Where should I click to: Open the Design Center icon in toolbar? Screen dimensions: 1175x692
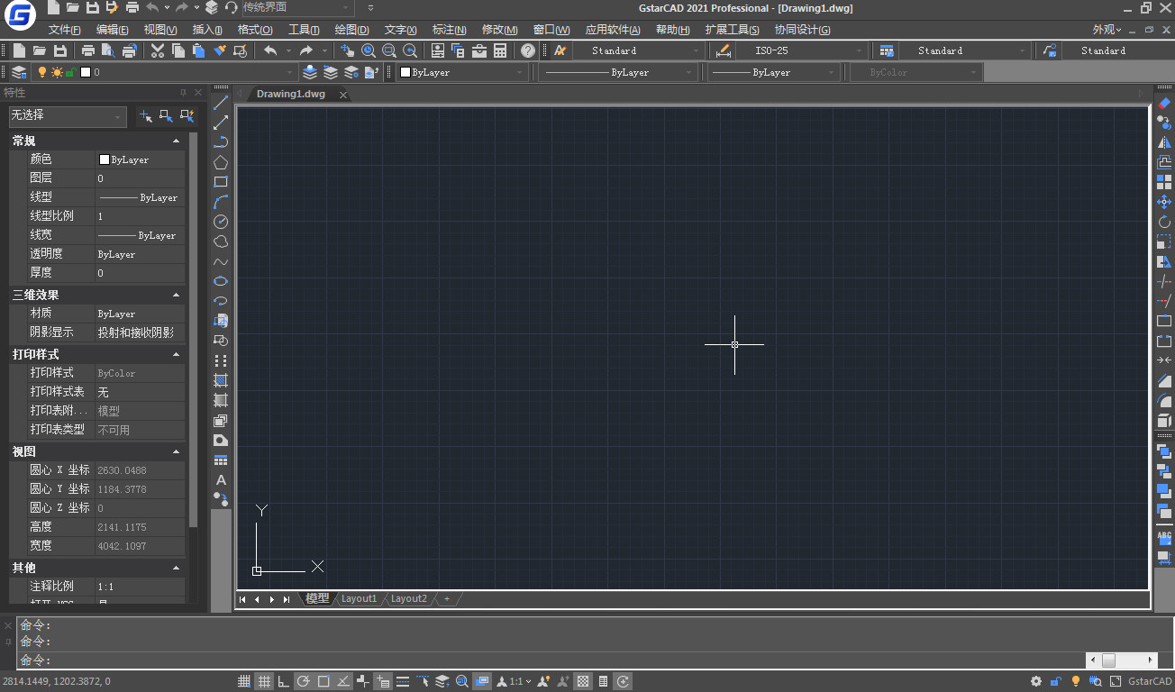(459, 50)
